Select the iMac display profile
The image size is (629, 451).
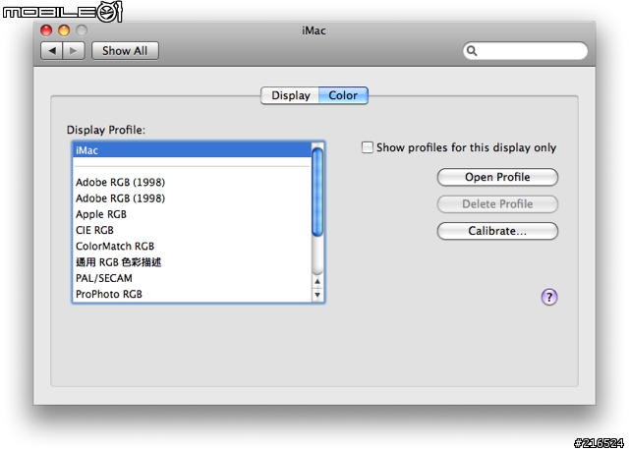point(192,150)
